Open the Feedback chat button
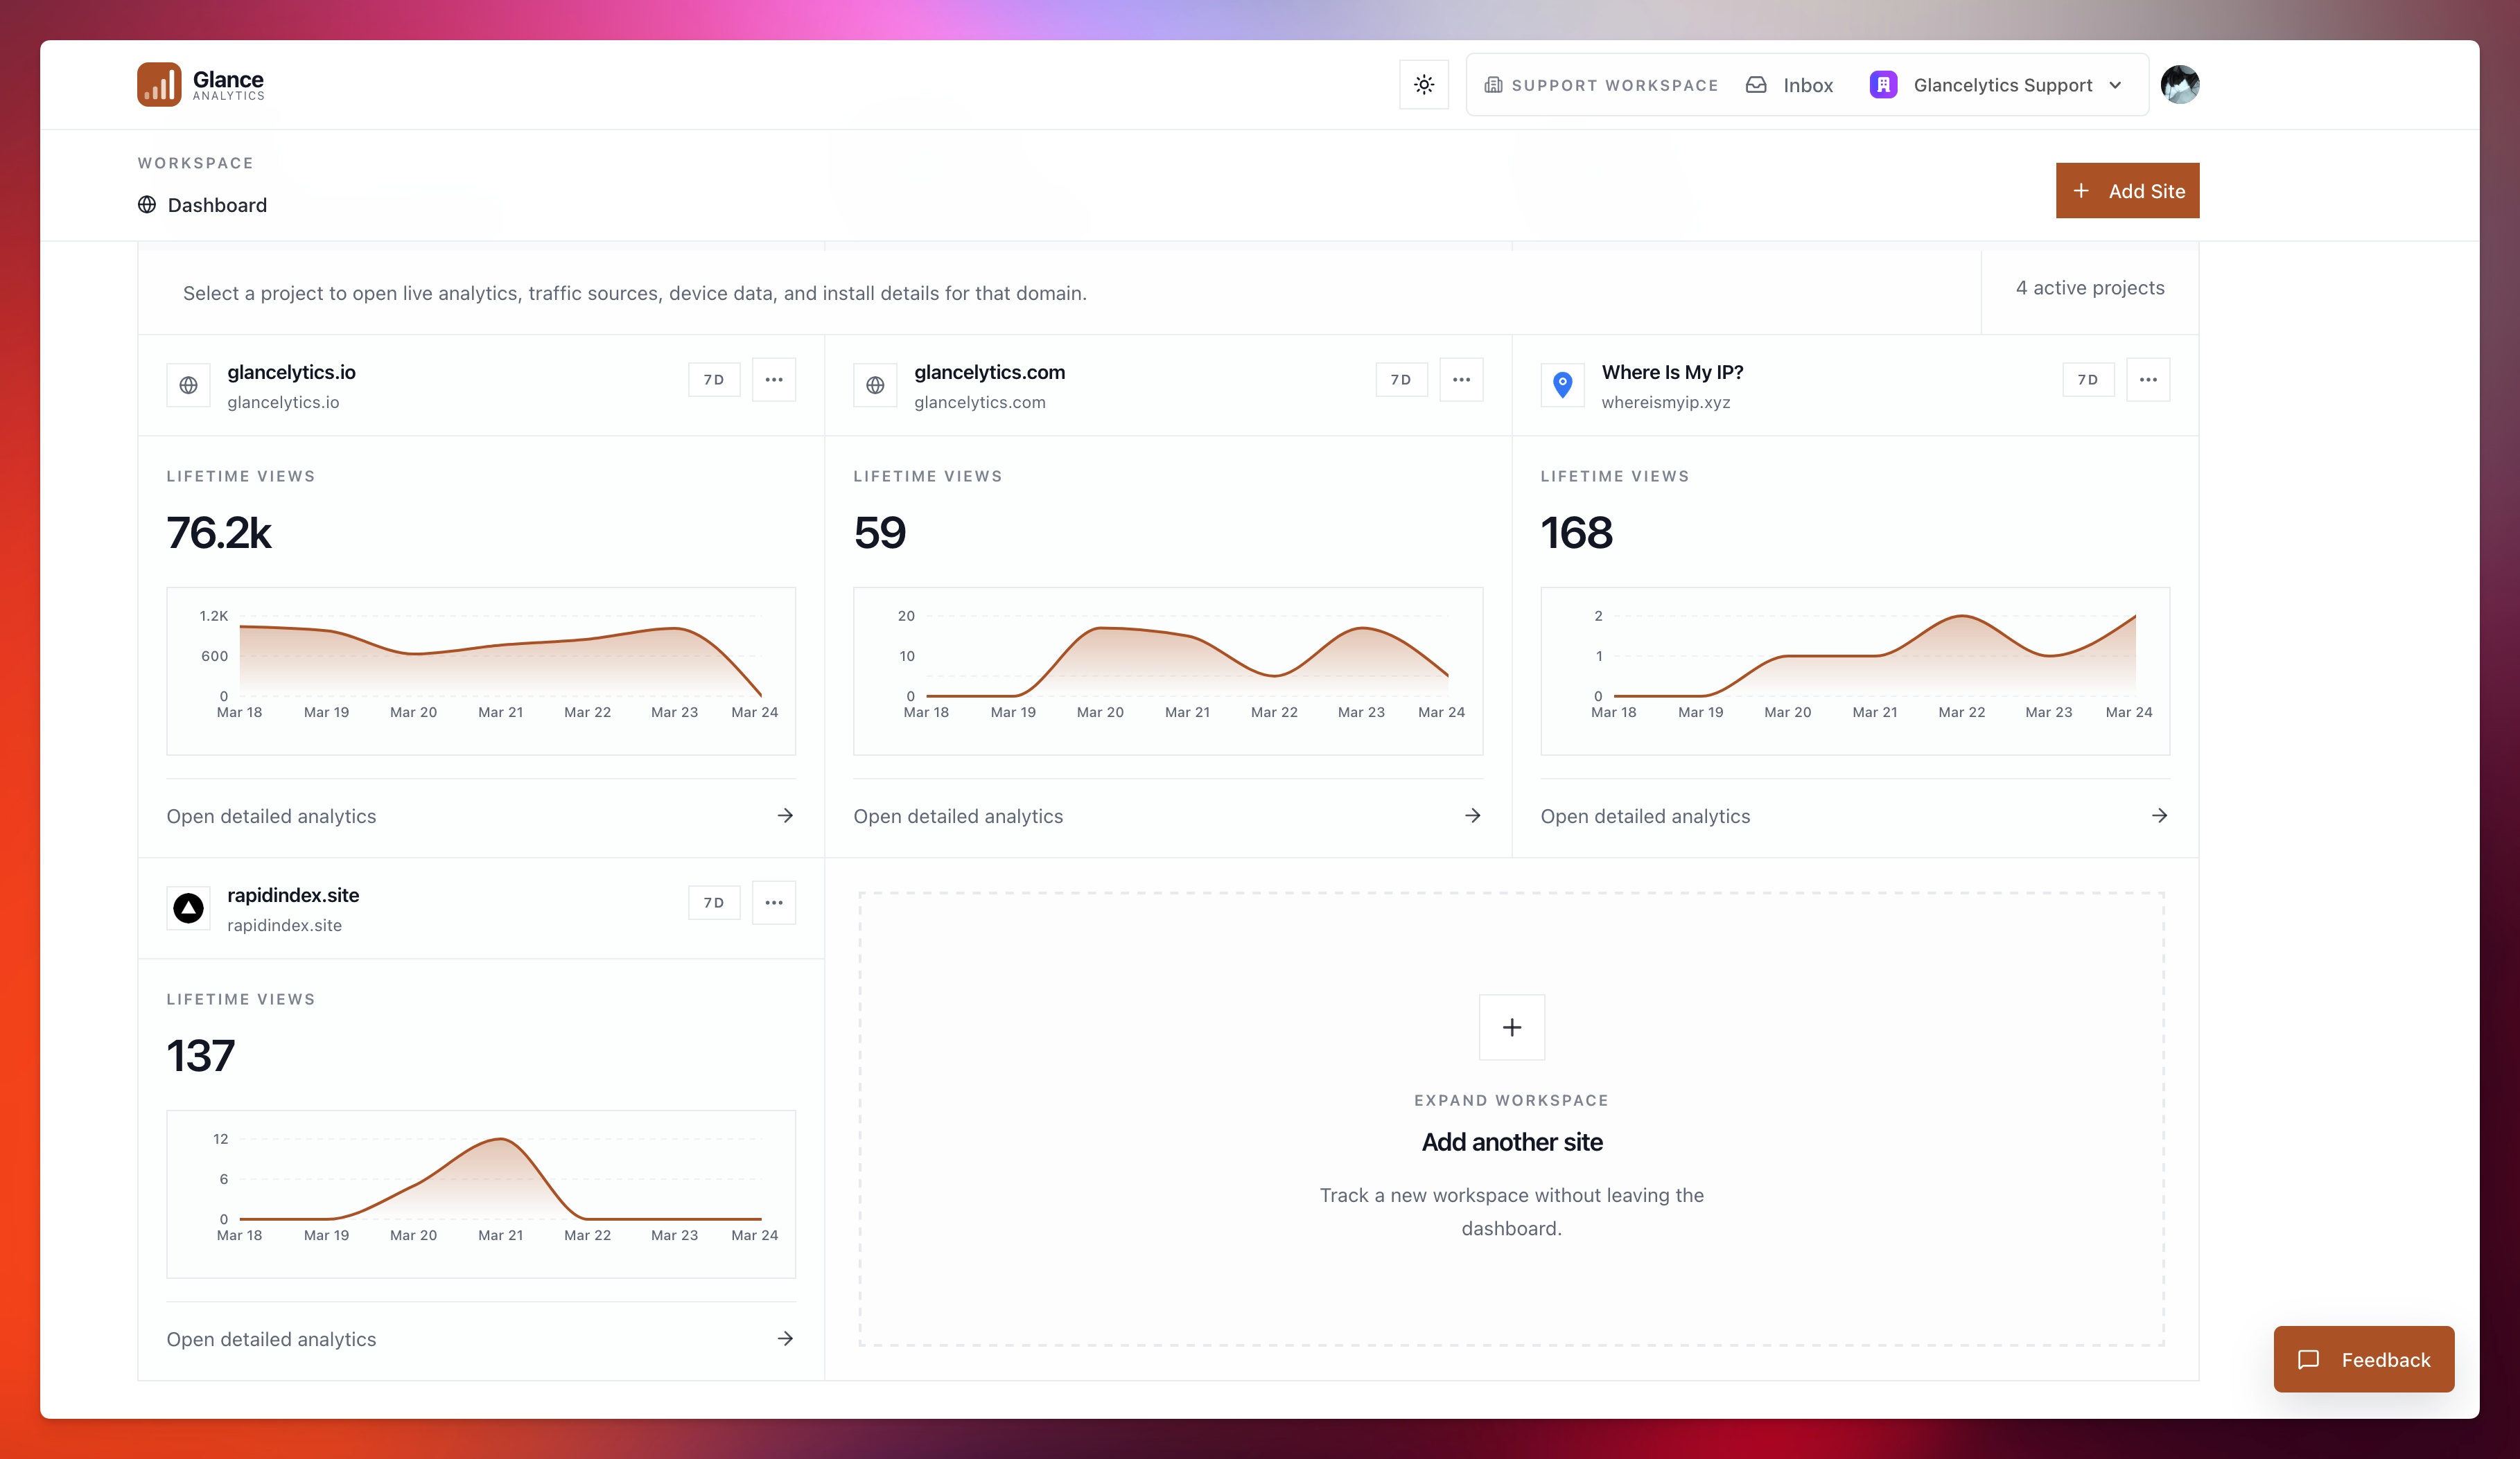The image size is (2520, 1459). point(2363,1359)
